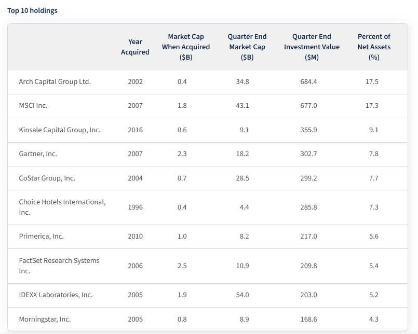Viewport: 418px width, 334px height.
Task: Click 'Kinsale Capital Group, Inc.' holding name
Action: (x=60, y=130)
